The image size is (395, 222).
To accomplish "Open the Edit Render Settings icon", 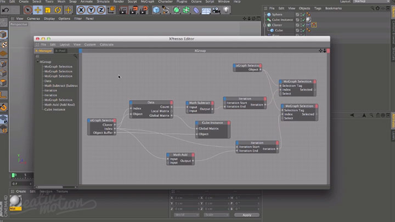I will pyautogui.click(x=143, y=10).
